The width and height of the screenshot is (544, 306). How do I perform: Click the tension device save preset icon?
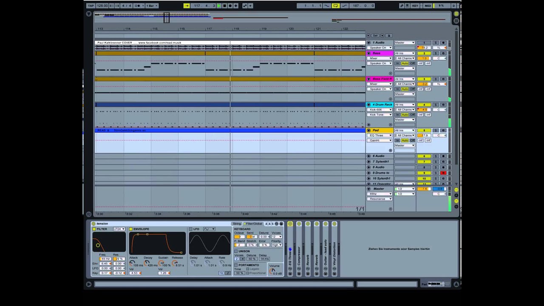[x=281, y=224]
